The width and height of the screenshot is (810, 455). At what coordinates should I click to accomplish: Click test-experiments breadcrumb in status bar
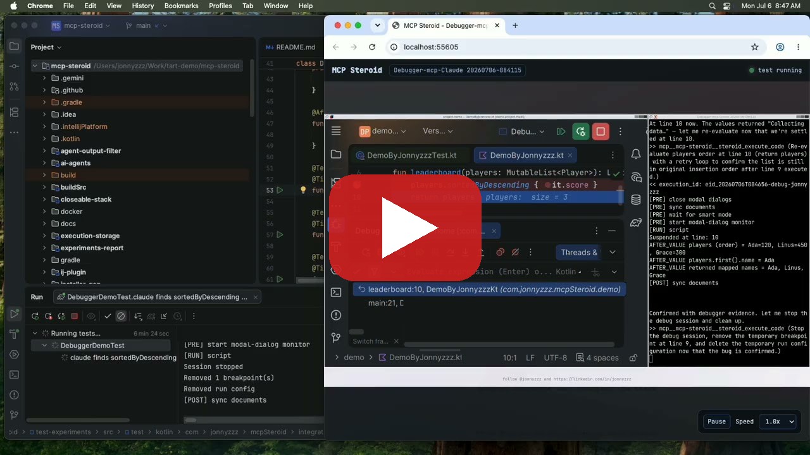click(63, 432)
